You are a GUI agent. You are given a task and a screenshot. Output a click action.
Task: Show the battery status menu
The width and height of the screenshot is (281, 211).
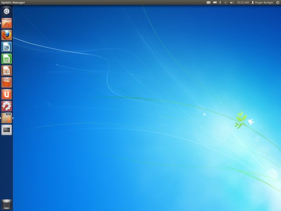215,3
